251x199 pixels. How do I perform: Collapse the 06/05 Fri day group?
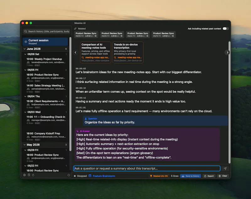click(x=25, y=70)
